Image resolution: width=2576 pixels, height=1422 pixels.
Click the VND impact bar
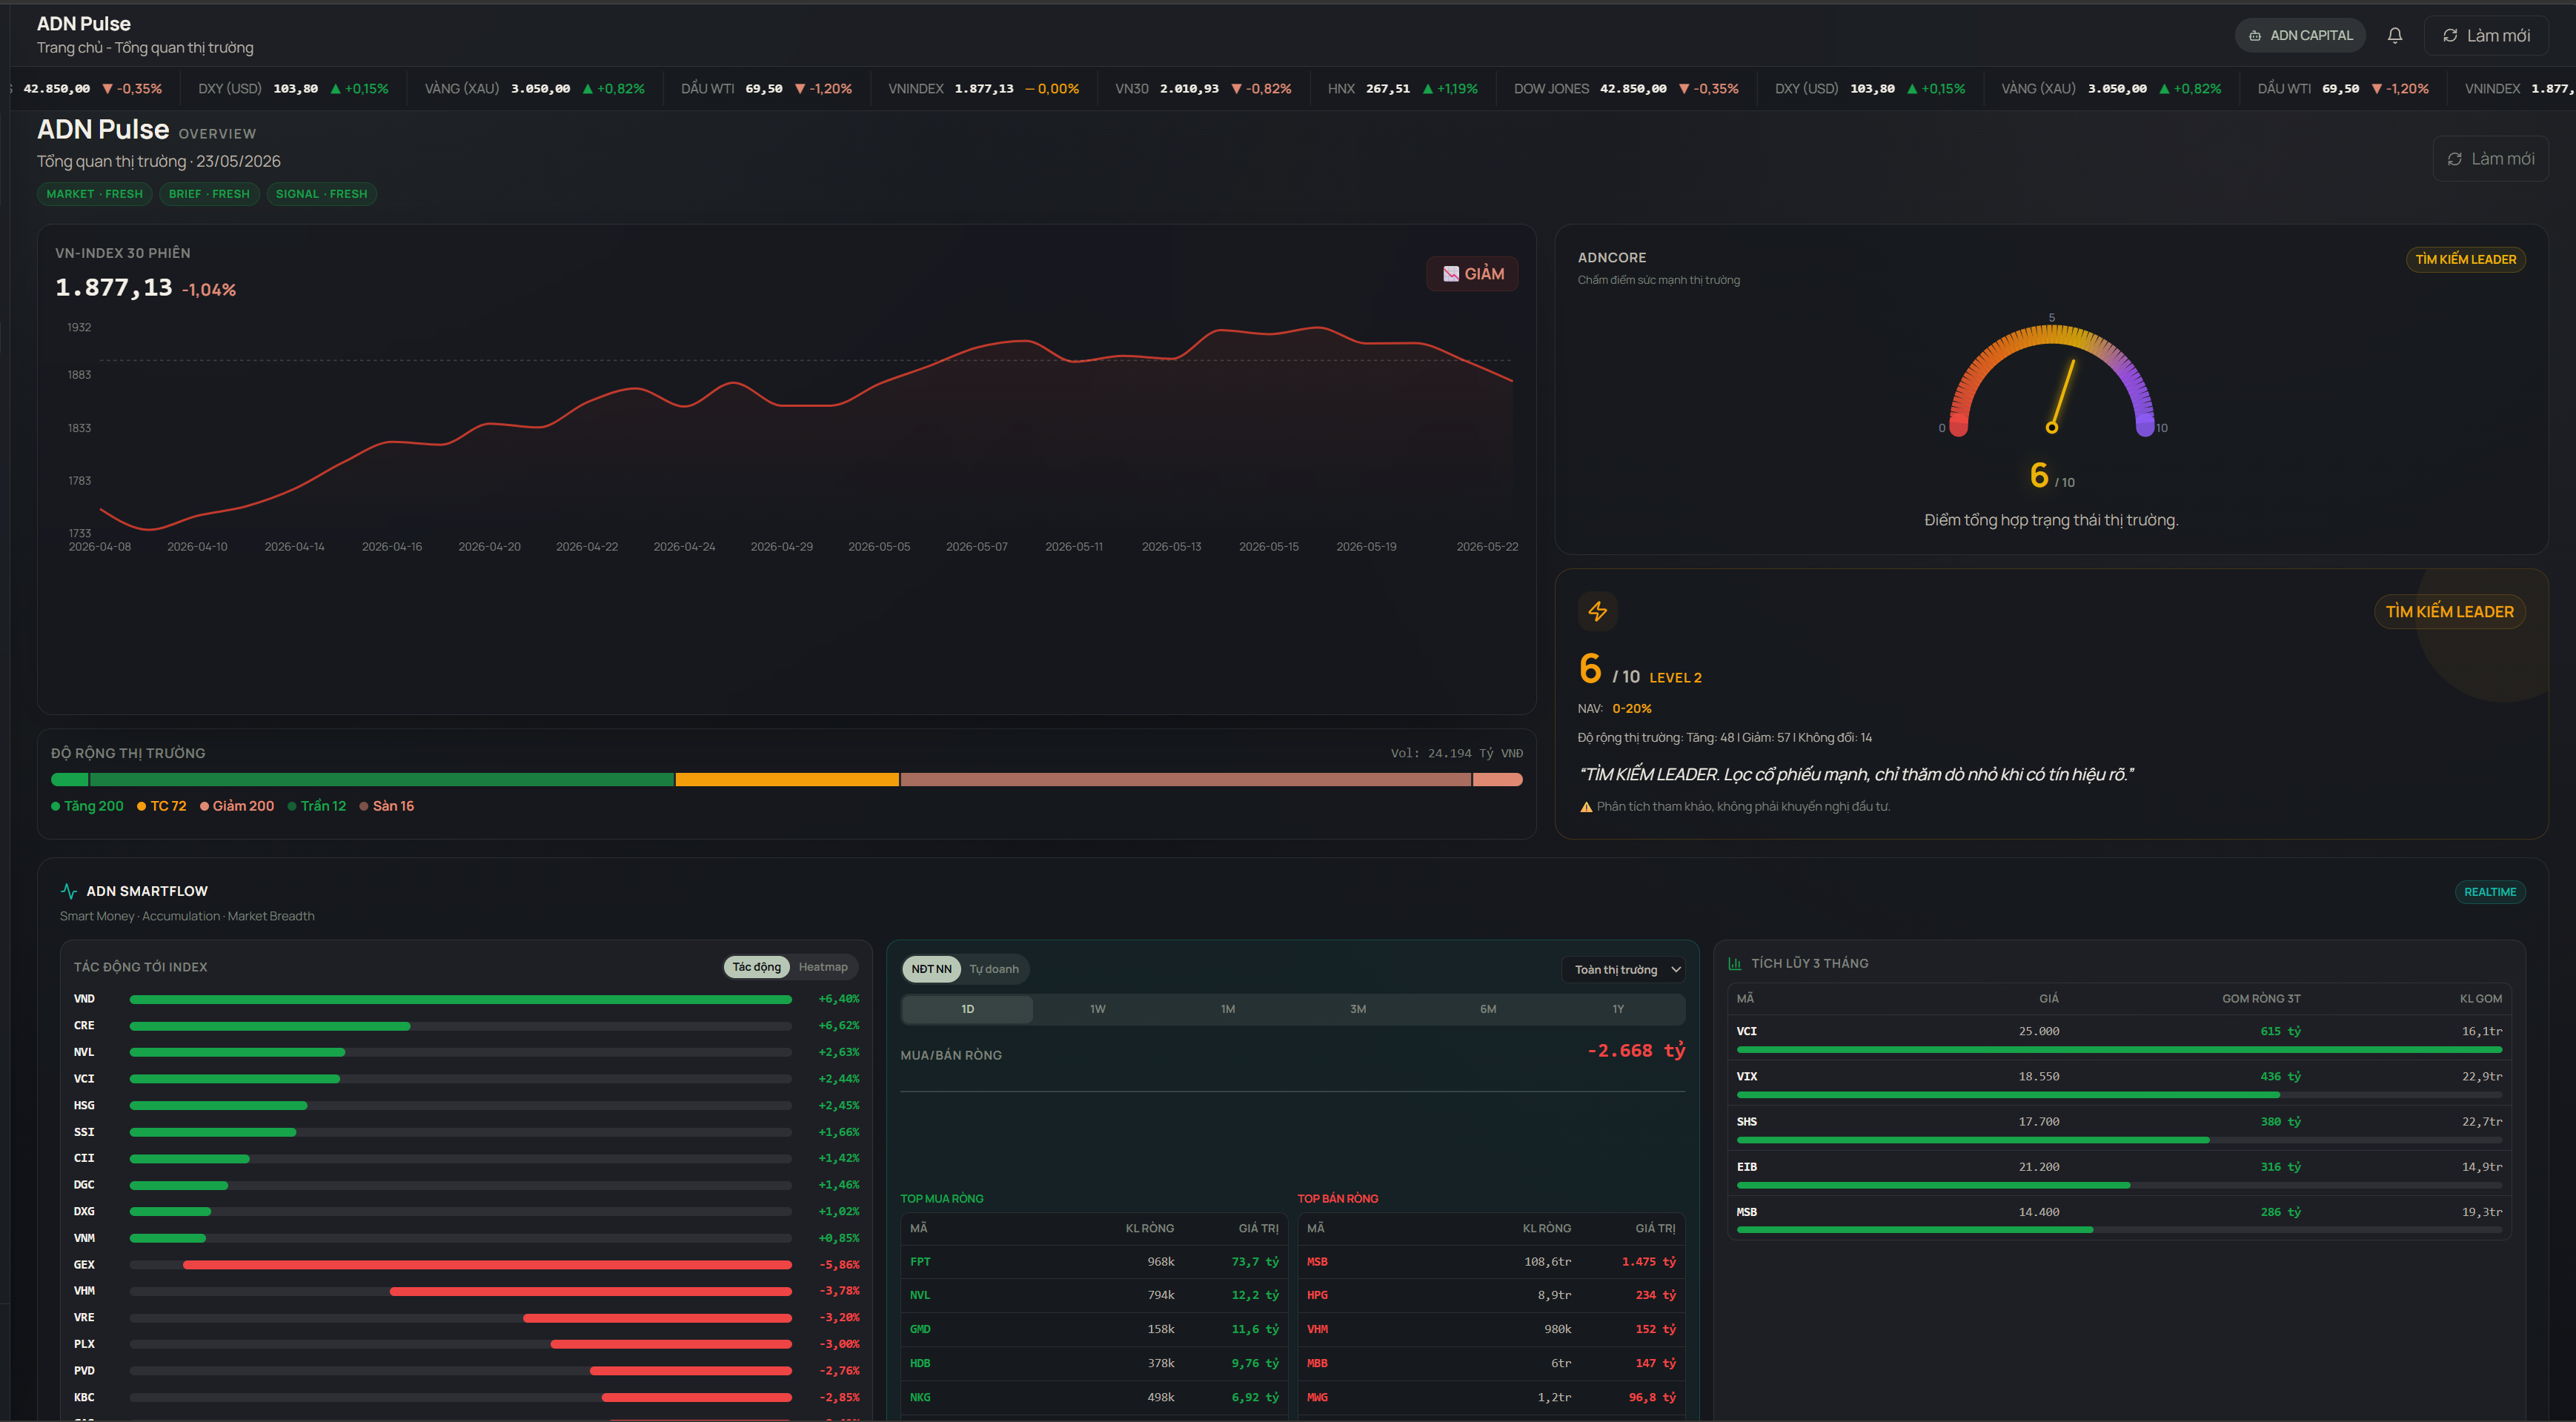(x=460, y=999)
